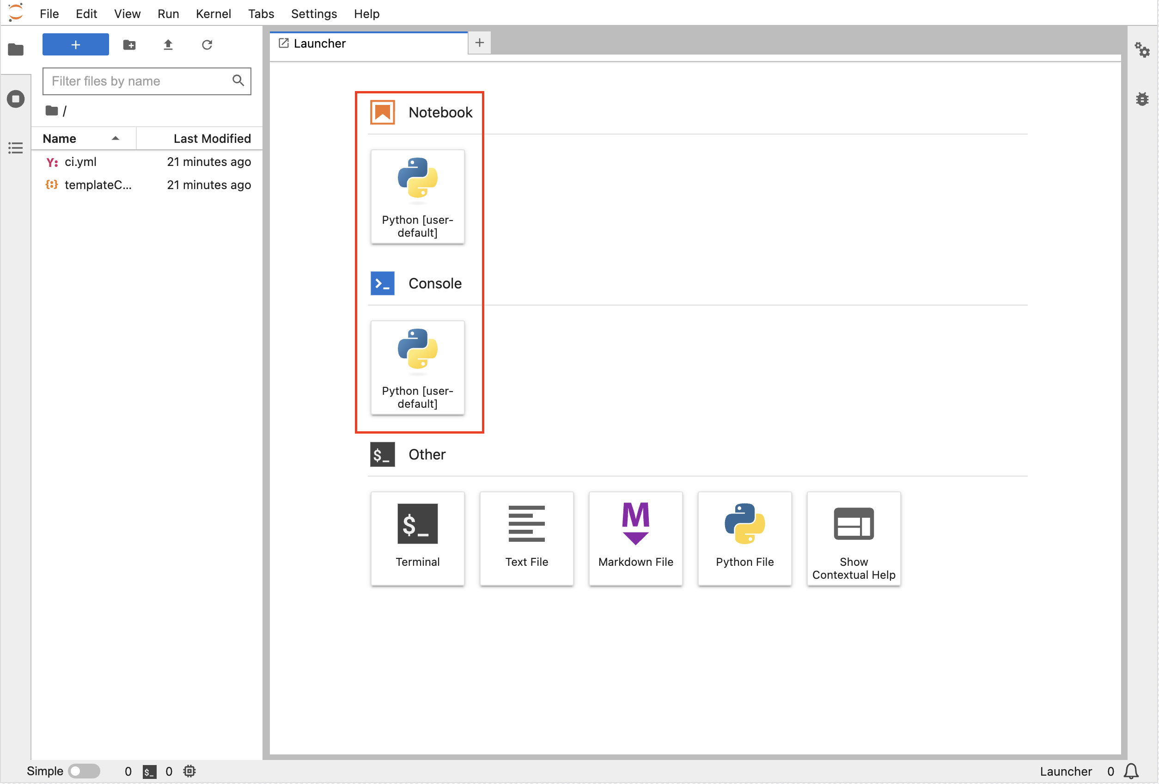Open the Run menu
1159x784 pixels.
click(x=168, y=13)
